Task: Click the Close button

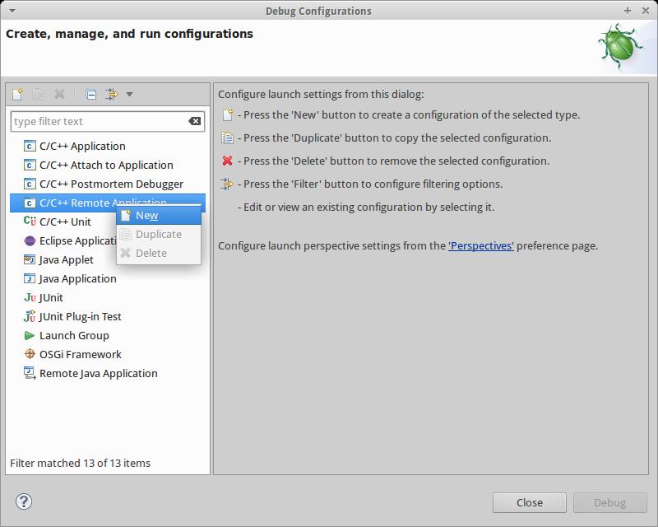Action: (530, 502)
